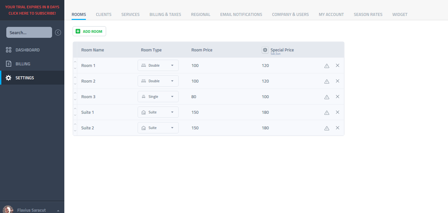Open the My Account tab
This screenshot has width=448, height=213.
tap(331, 14)
